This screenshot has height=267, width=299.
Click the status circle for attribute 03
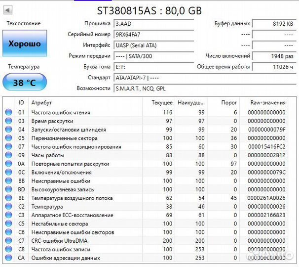(8, 121)
